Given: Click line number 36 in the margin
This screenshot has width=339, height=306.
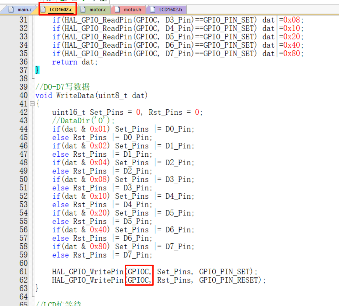Looking at the screenshot, I should pos(24,62).
